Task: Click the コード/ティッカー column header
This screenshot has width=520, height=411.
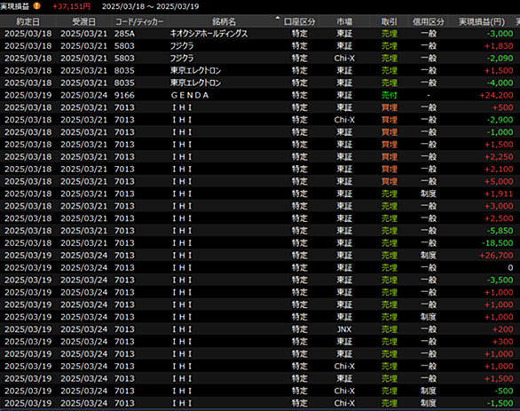Action: 139,22
